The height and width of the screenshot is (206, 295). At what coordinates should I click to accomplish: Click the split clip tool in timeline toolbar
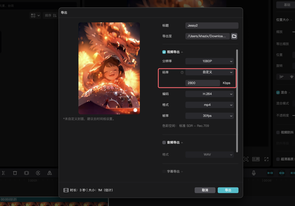click(x=4, y=173)
